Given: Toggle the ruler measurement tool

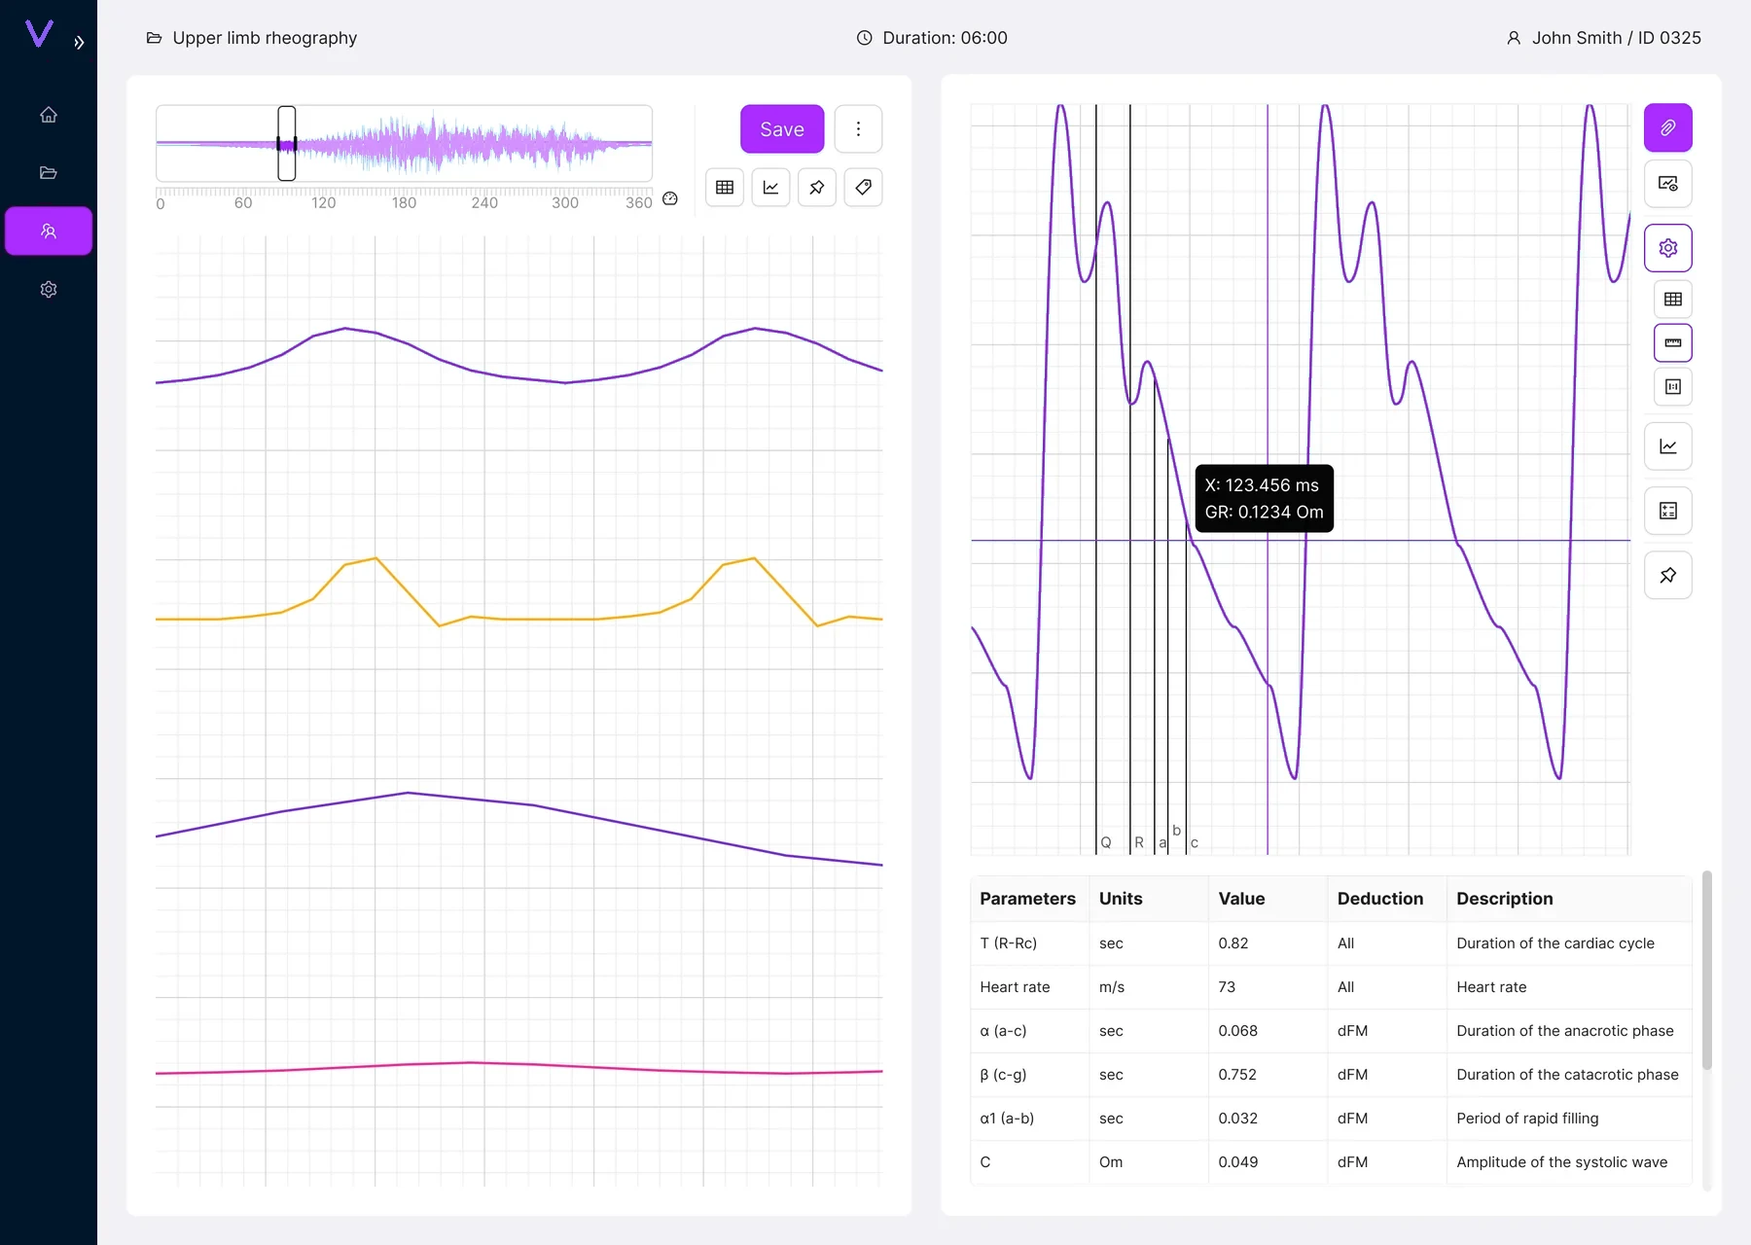Looking at the screenshot, I should pos(1673,342).
